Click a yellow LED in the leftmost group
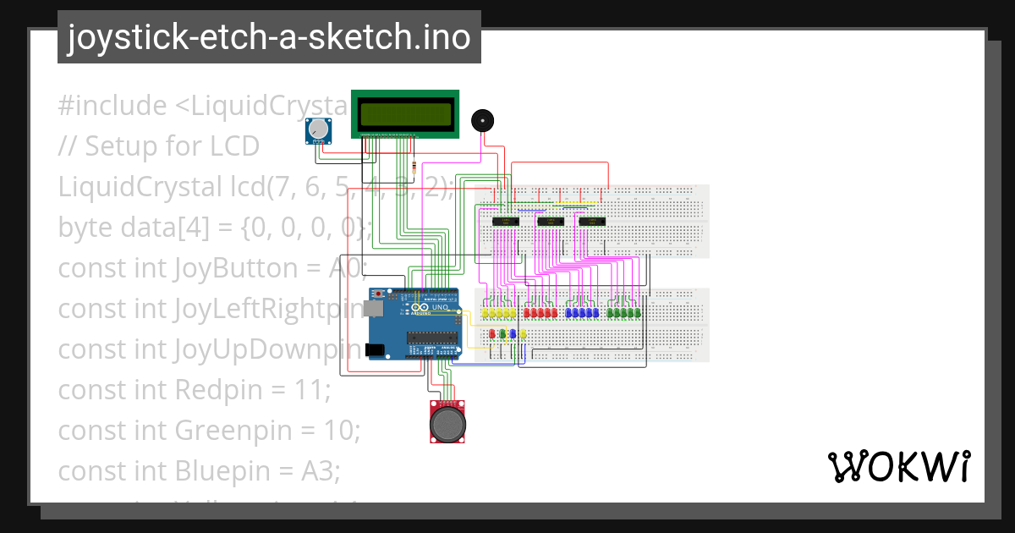Screen dimensions: 1015x533 tap(498, 313)
